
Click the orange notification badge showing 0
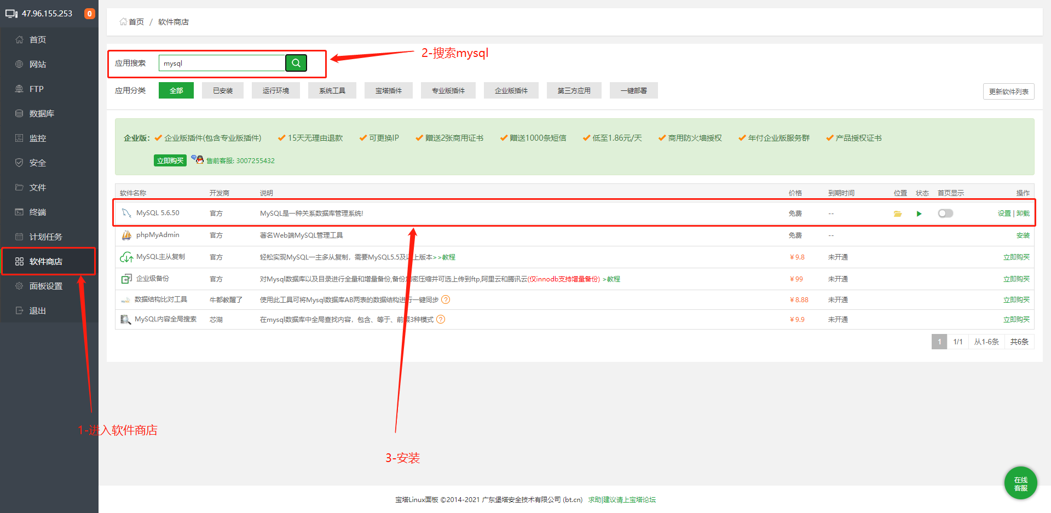tap(90, 14)
